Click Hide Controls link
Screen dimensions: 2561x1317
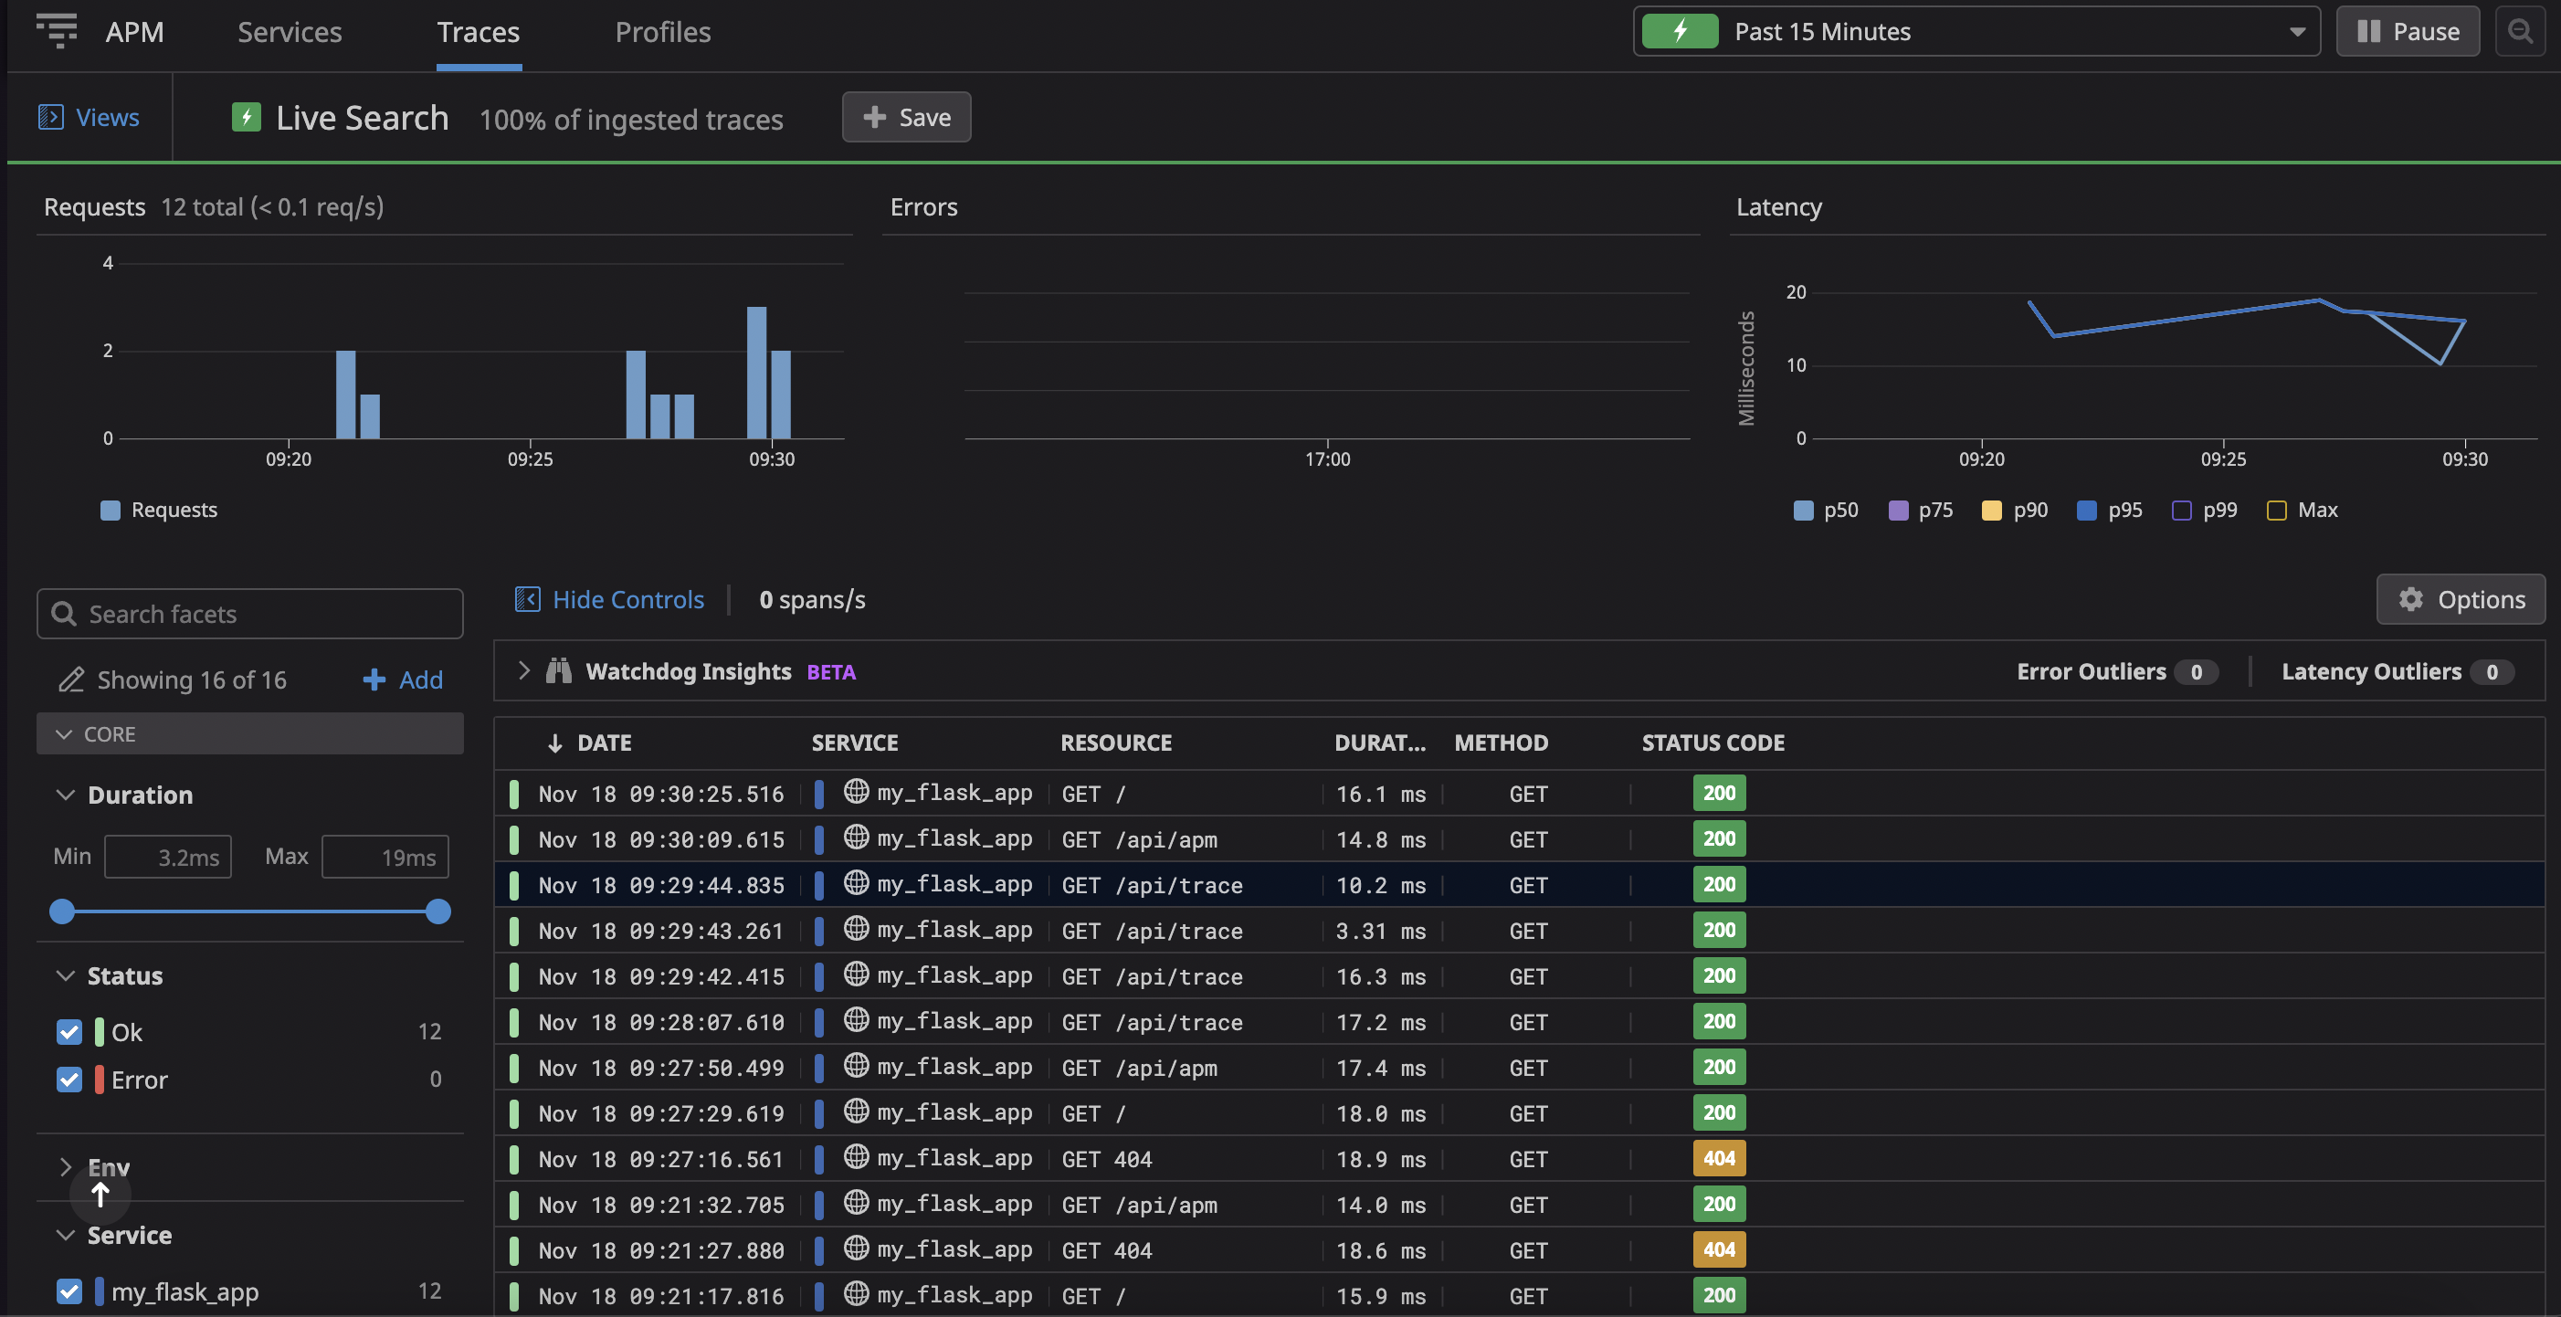628,599
